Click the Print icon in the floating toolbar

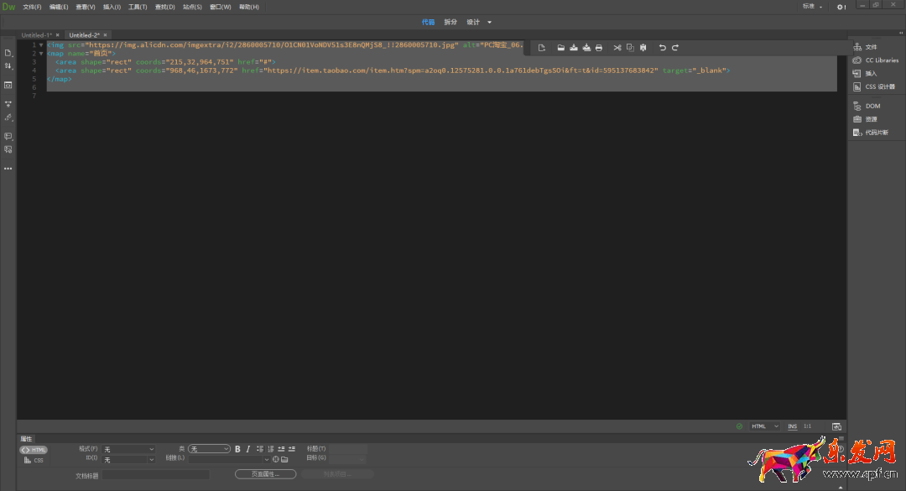[x=599, y=48]
